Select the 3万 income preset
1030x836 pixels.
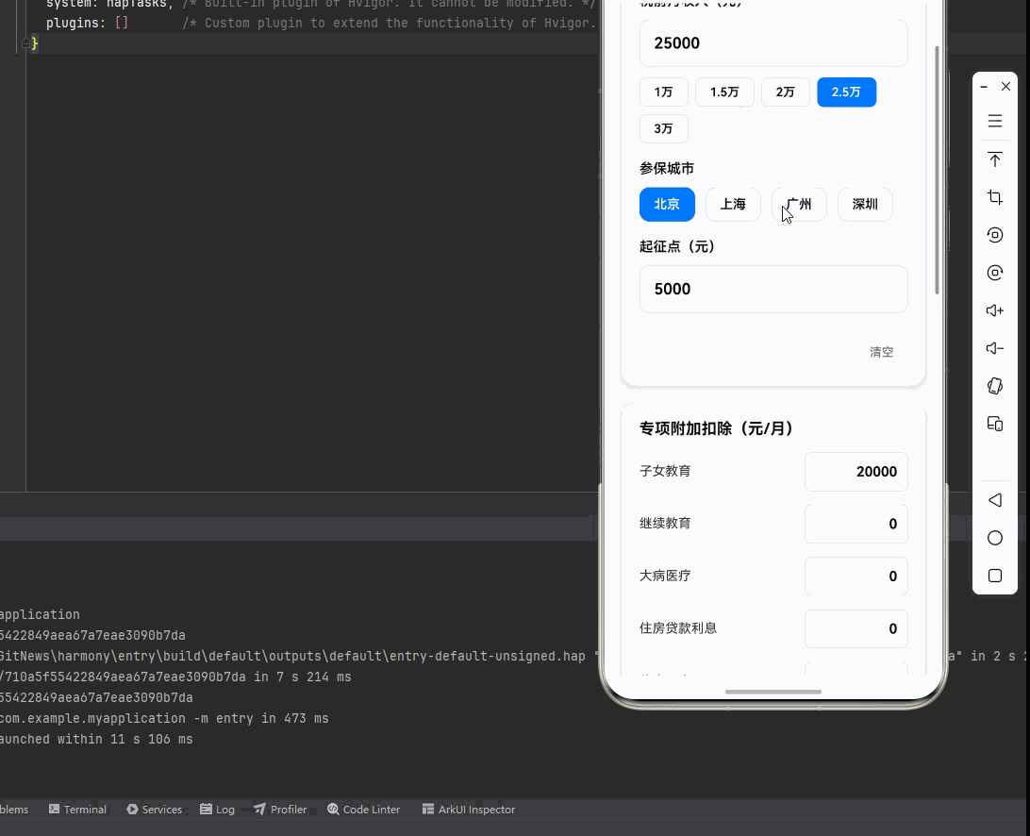[x=663, y=128]
